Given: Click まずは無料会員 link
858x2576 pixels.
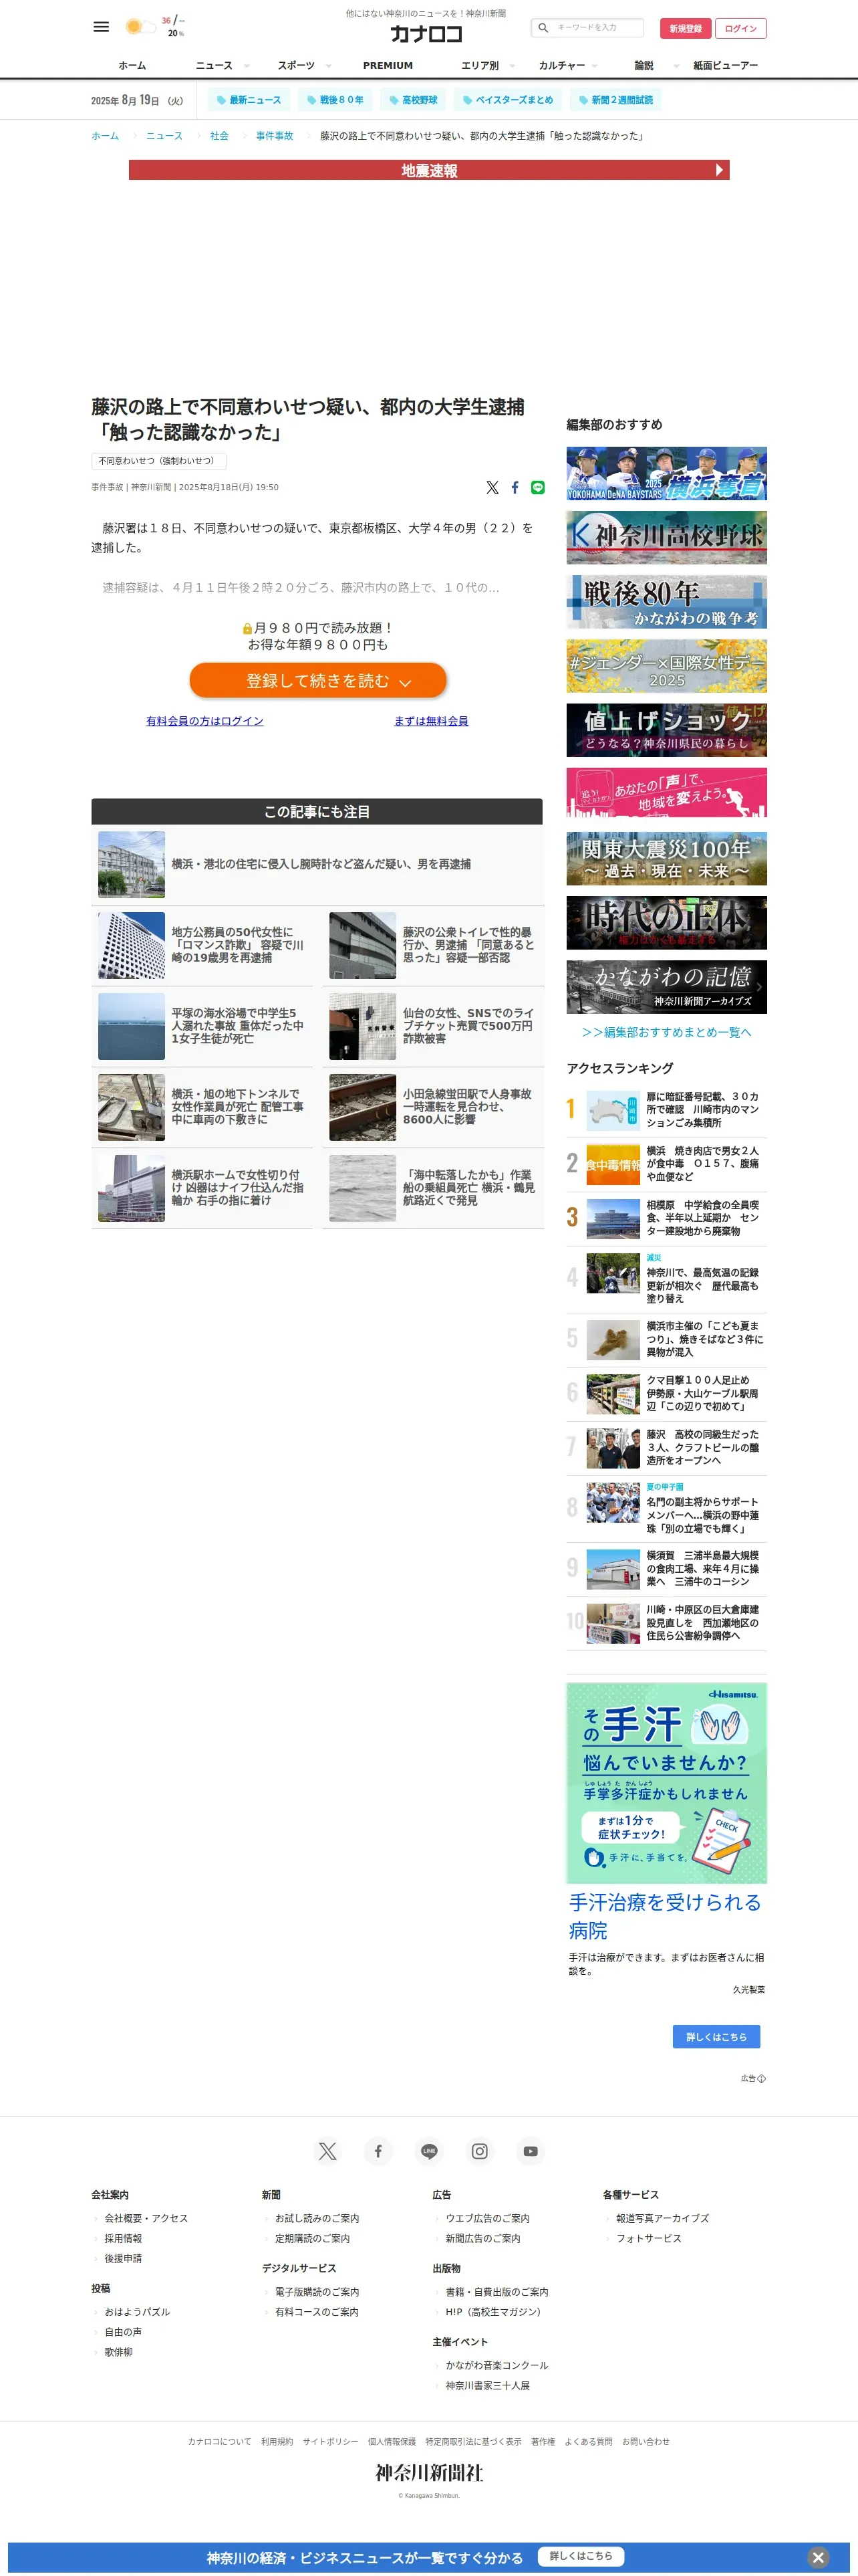Looking at the screenshot, I should [x=432, y=721].
